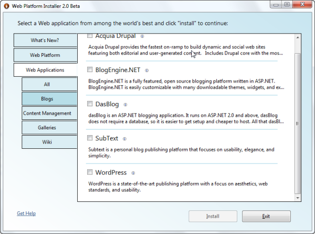Screen dimensions: 315x234
Task: Click the 'dasBlog is an ASP.NET blogging application' description
Action: [186, 118]
